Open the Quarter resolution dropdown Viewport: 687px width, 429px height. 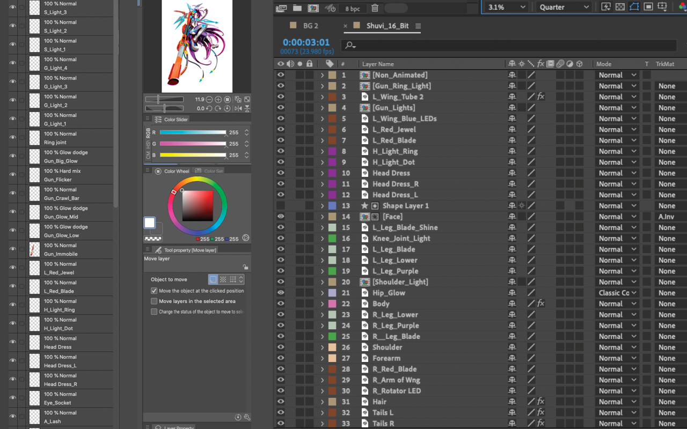pos(563,7)
